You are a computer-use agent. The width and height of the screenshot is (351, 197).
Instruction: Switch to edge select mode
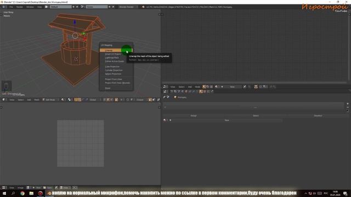pos(108,100)
